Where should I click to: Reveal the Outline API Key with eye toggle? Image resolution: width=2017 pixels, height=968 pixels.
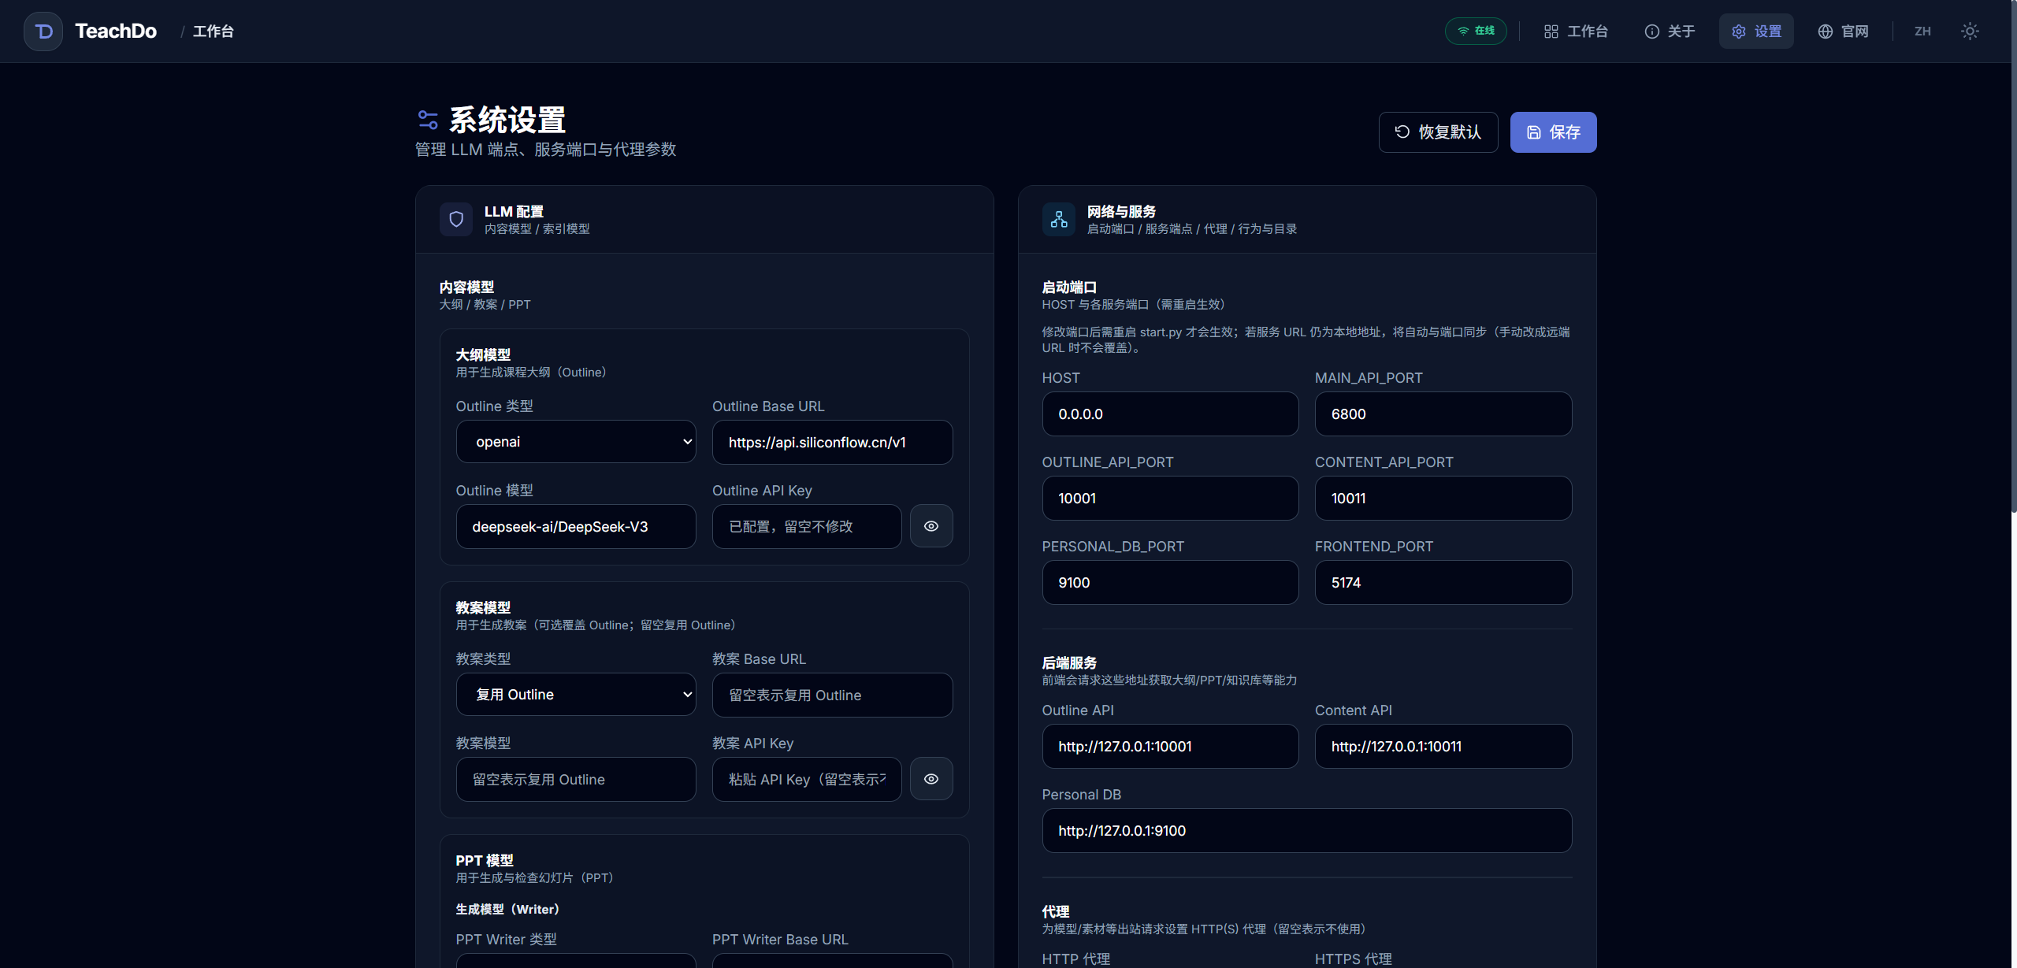(931, 525)
